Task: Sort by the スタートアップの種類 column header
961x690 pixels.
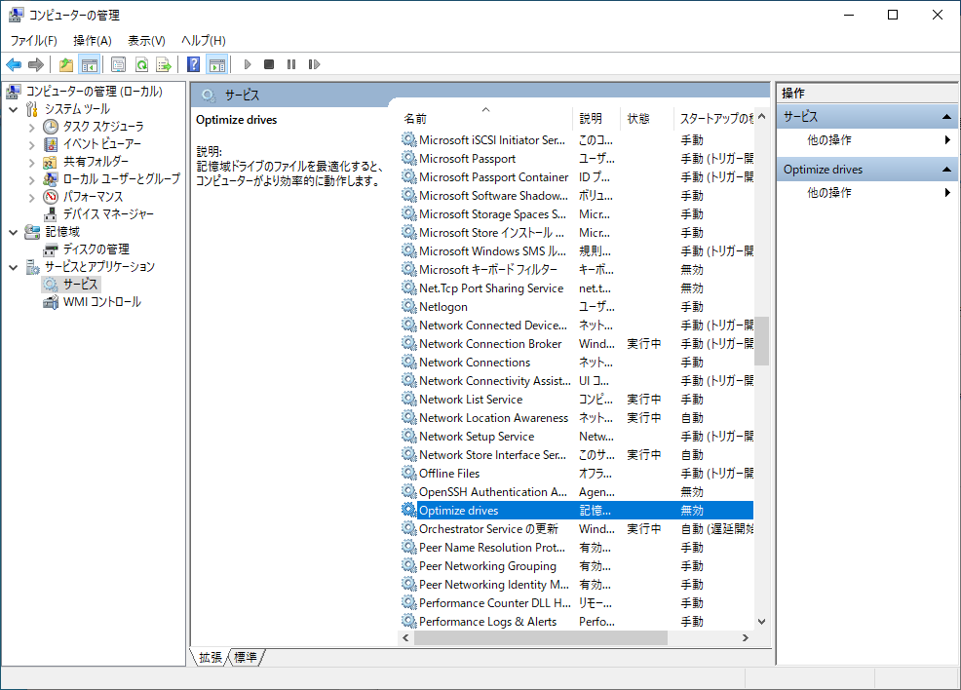Action: pos(714,118)
